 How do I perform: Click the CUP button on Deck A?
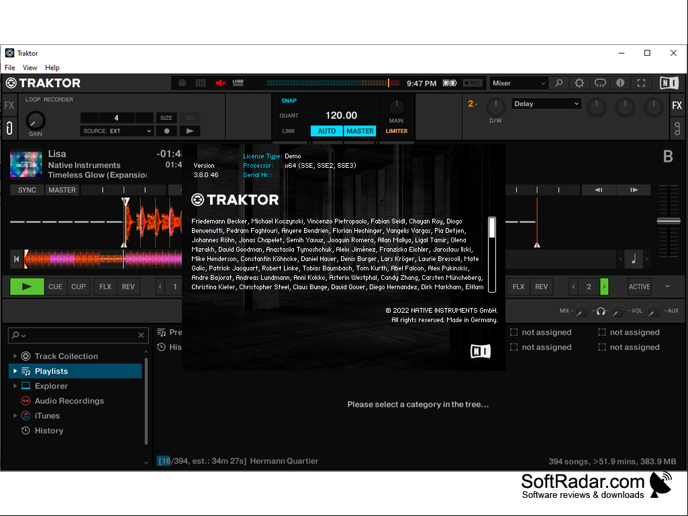pos(79,287)
